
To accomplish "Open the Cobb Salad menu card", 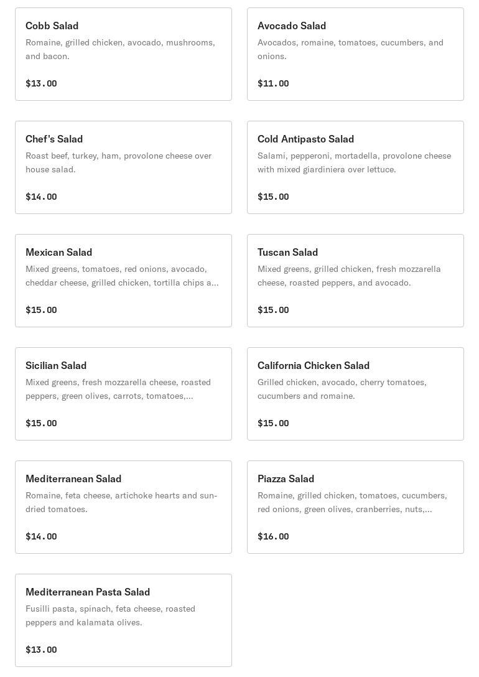I will (x=123, y=54).
